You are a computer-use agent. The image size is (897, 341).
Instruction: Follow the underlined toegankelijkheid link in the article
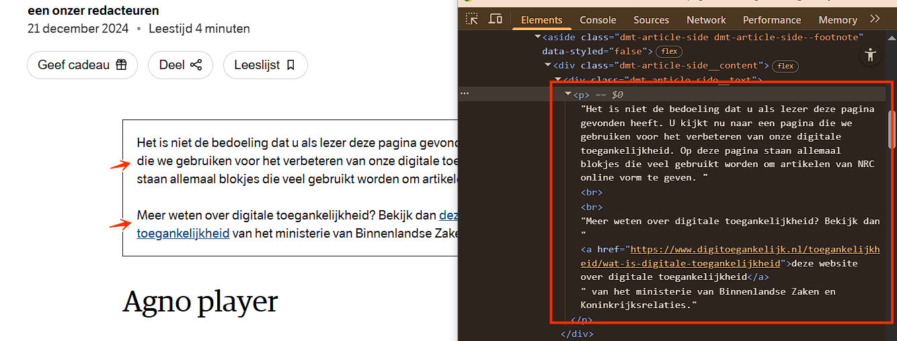[x=183, y=234]
